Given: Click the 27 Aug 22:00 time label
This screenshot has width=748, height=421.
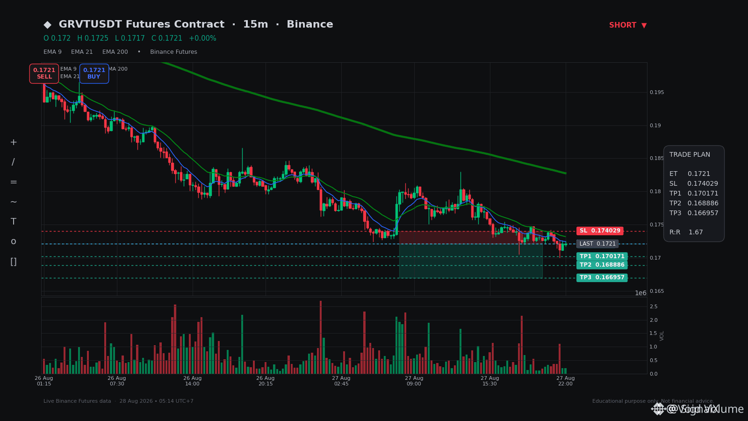Looking at the screenshot, I should [565, 381].
